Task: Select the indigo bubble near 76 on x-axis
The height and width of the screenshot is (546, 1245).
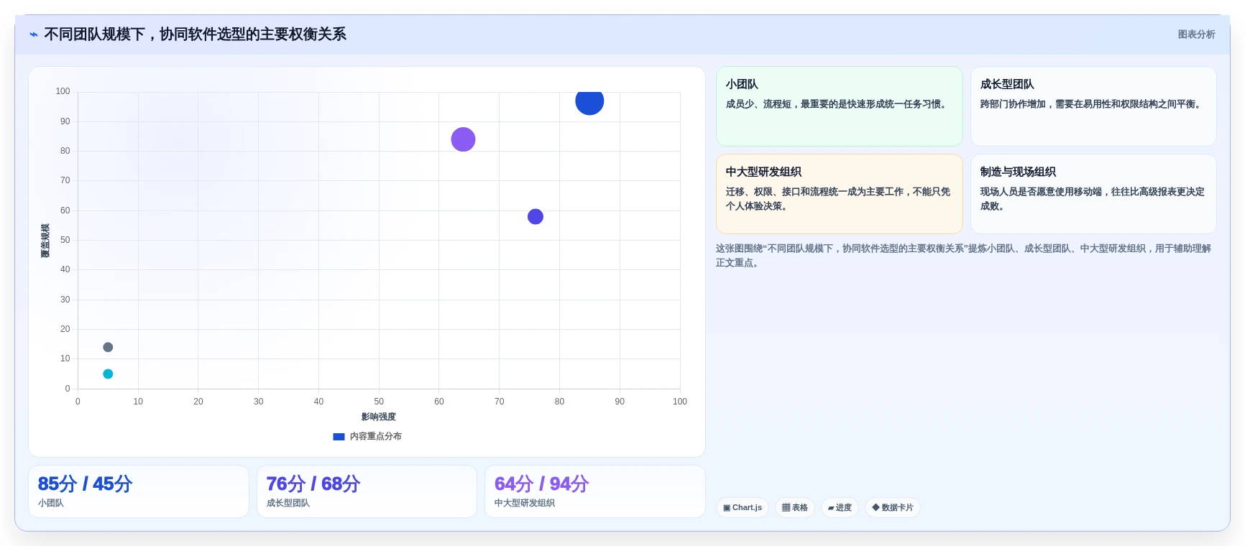Action: point(536,216)
